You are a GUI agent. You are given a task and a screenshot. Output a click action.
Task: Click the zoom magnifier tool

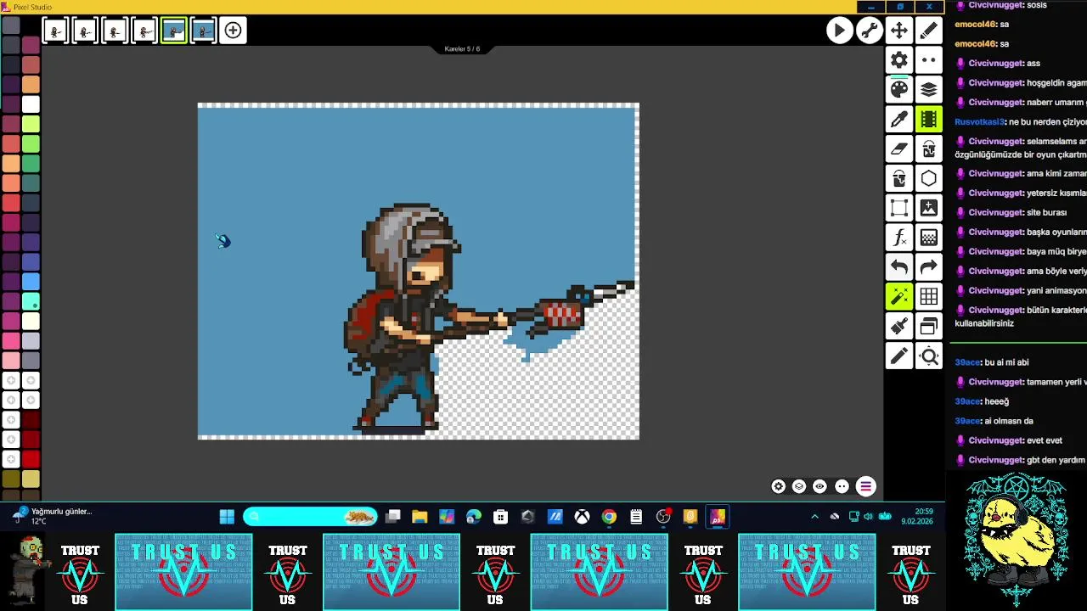click(929, 356)
